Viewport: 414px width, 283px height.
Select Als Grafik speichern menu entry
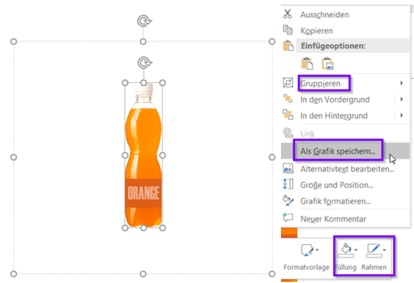[338, 150]
